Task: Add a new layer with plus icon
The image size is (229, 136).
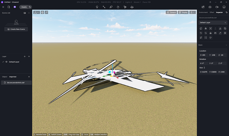Action: (x=25, y=57)
